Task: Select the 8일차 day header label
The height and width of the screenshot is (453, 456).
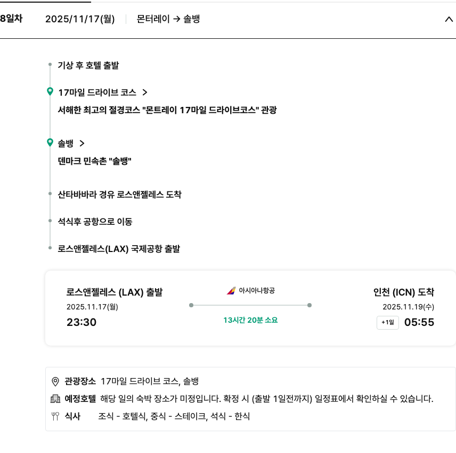Action: [x=11, y=19]
